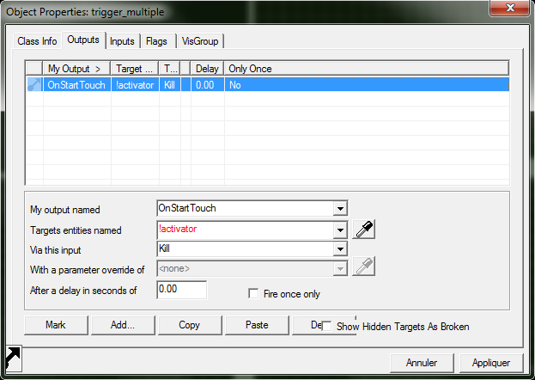535x380 pixels.
Task: Select the VisGroup tab
Action: (199, 41)
